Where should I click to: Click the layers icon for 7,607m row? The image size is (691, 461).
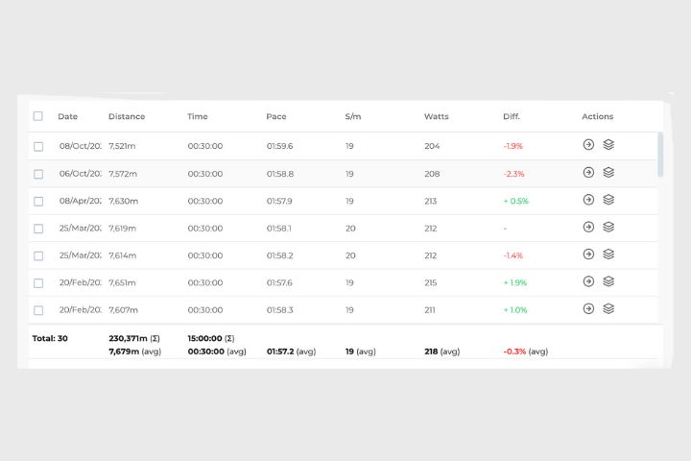[x=608, y=309]
